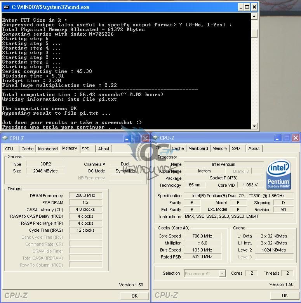Click OK in left CPU-Z window
301x303 pixels.
134,296
